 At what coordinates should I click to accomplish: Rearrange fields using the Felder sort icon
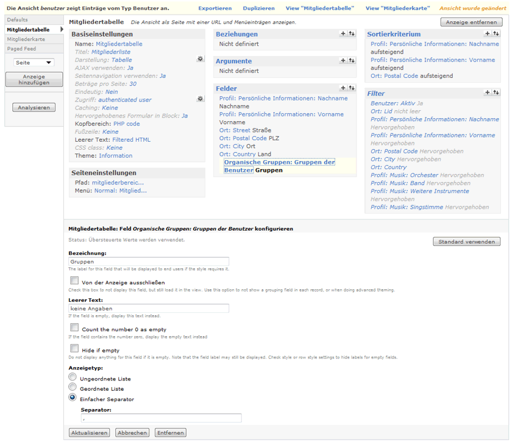[352, 88]
